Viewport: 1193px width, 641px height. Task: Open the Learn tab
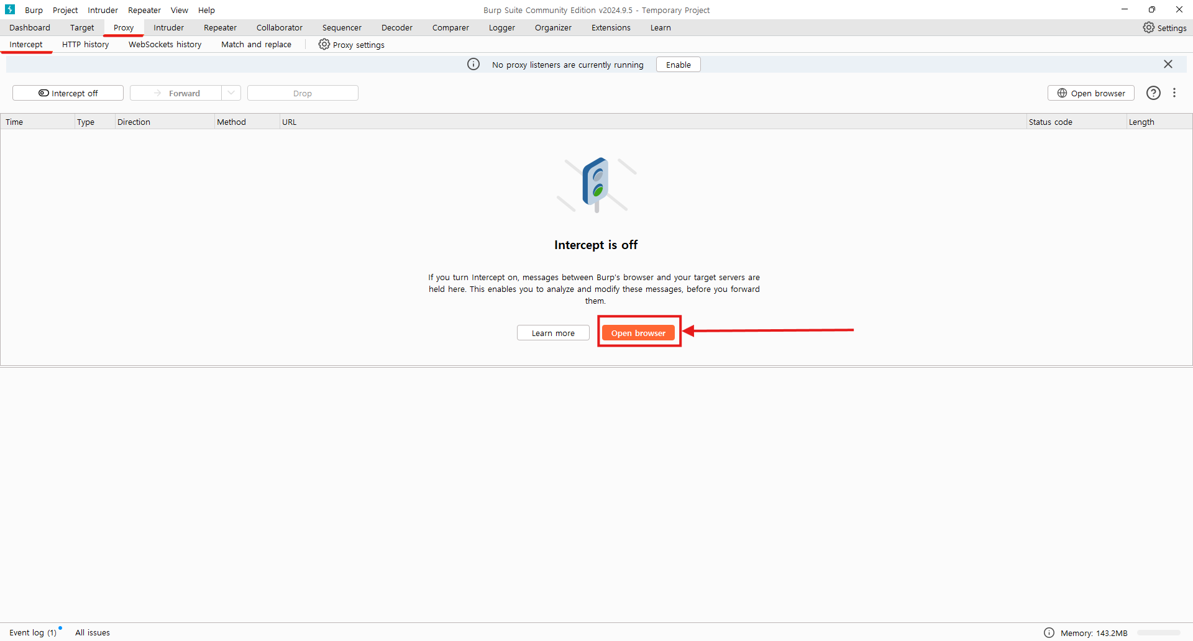coord(660,28)
